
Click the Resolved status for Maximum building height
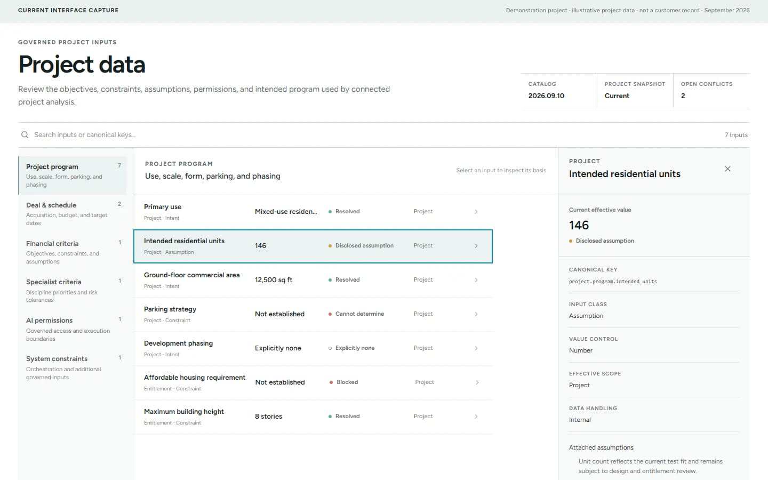[344, 417]
